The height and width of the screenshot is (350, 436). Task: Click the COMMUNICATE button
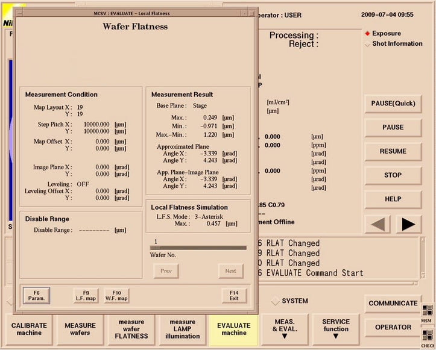[x=393, y=304]
